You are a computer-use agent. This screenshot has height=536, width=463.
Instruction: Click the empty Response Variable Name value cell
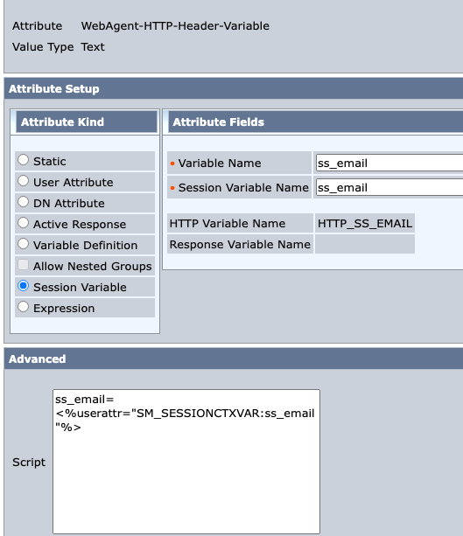pyautogui.click(x=365, y=244)
